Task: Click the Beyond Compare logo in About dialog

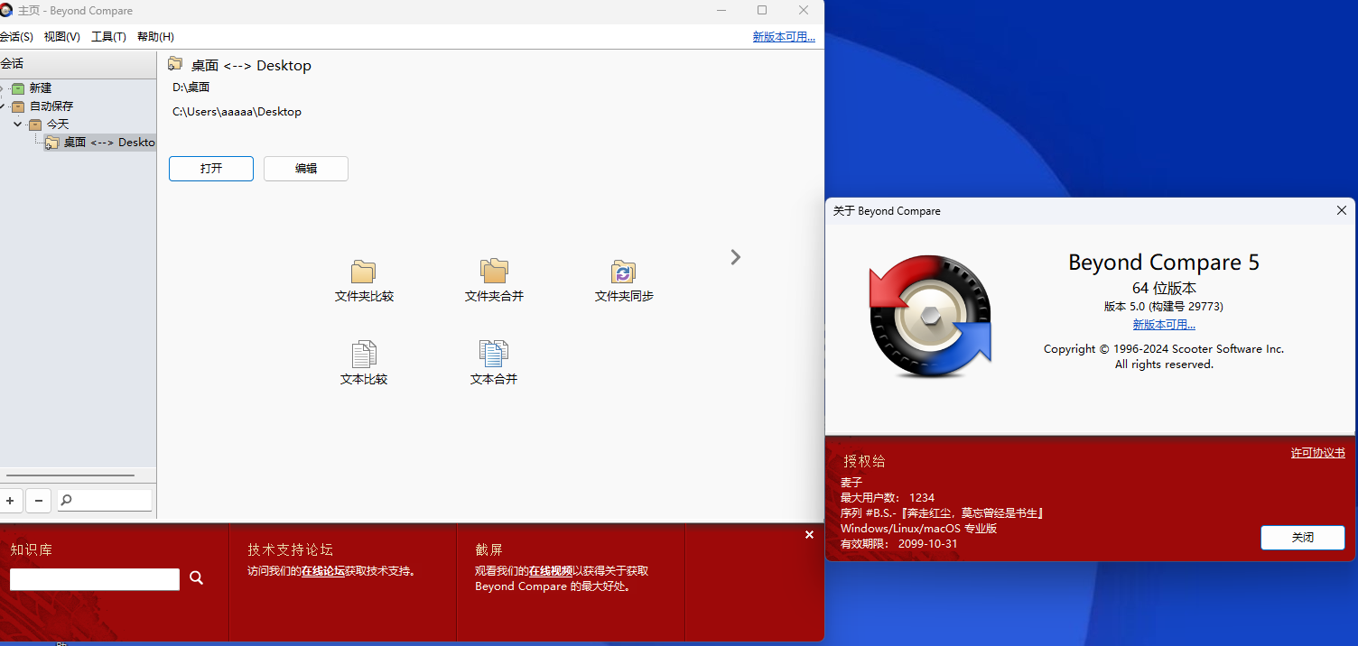Action: 930,316
